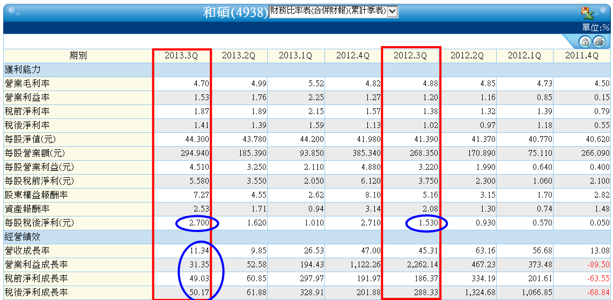This screenshot has height=300, width=613.
Task: Click the 2013.3Q column header
Action: (x=181, y=56)
